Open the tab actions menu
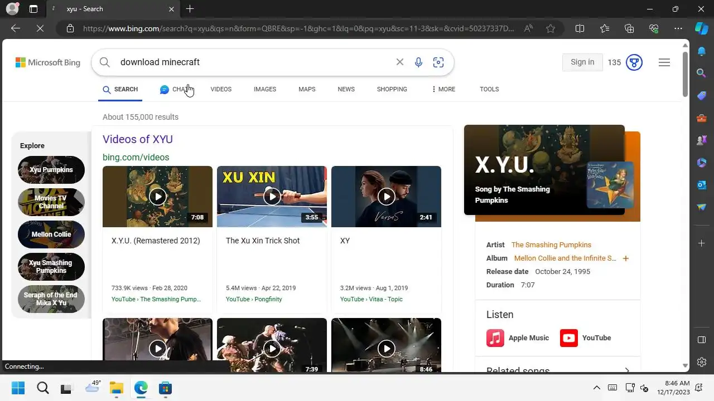This screenshot has height=401, width=714. (33, 9)
